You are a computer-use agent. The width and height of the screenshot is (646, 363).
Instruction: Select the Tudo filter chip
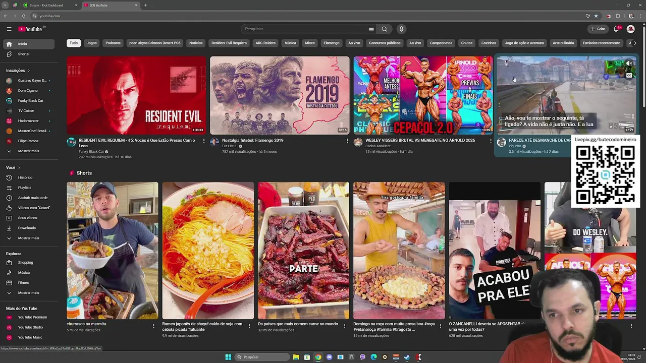tap(74, 43)
